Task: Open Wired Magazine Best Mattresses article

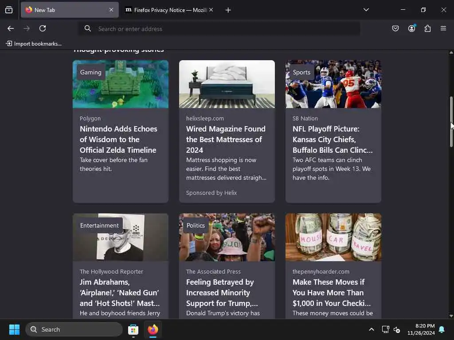Action: click(226, 139)
